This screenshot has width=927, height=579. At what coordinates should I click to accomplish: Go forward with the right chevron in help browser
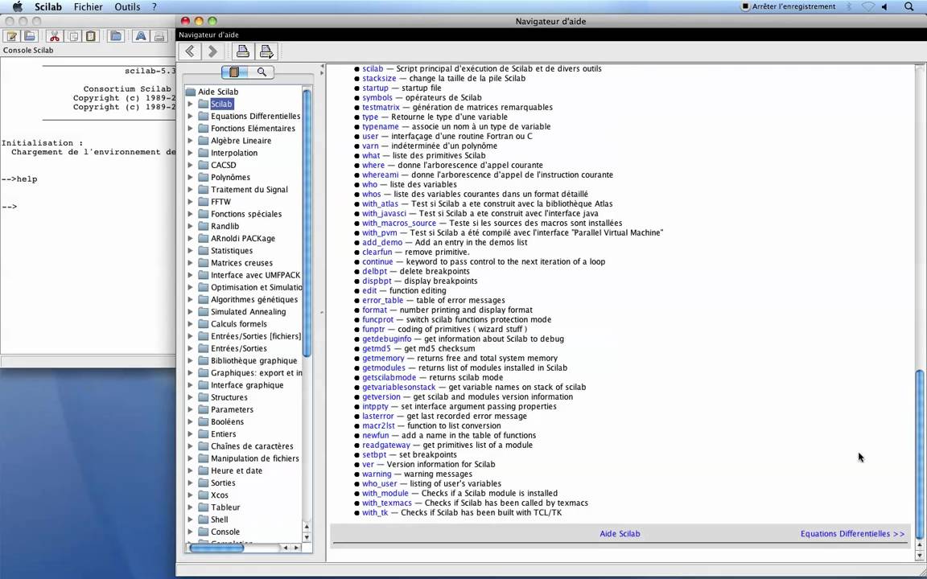tap(212, 51)
